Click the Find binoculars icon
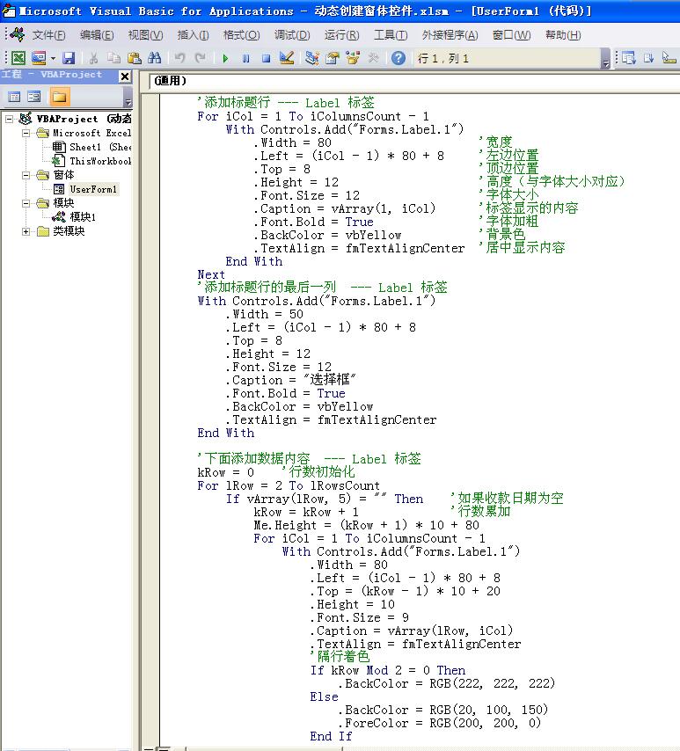680x751 pixels. point(154,58)
